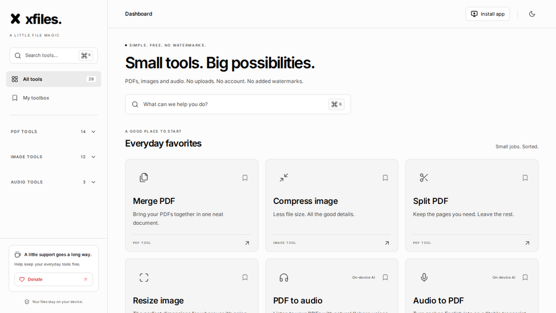Bookmark the Merge PDF tool
The height and width of the screenshot is (313, 556).
244,178
